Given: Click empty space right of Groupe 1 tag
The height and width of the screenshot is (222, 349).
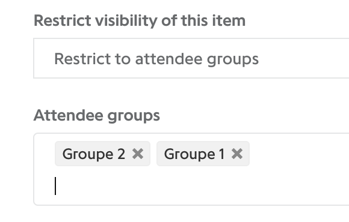Looking at the screenshot, I should click(298, 154).
